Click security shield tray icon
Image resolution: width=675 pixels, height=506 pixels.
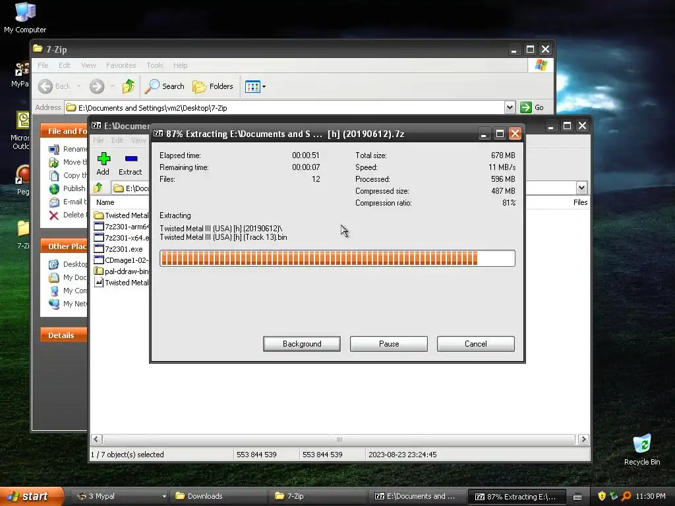[602, 496]
